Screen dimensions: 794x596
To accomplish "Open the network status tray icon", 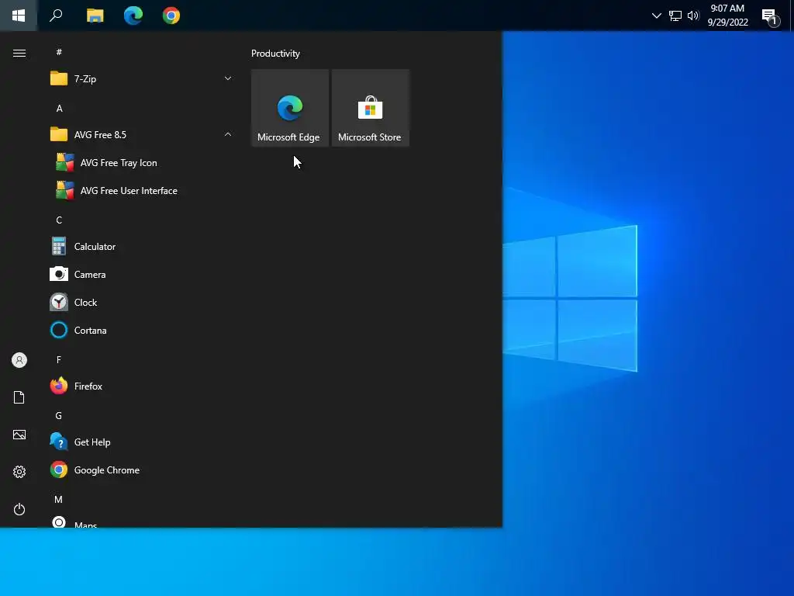I will [675, 16].
